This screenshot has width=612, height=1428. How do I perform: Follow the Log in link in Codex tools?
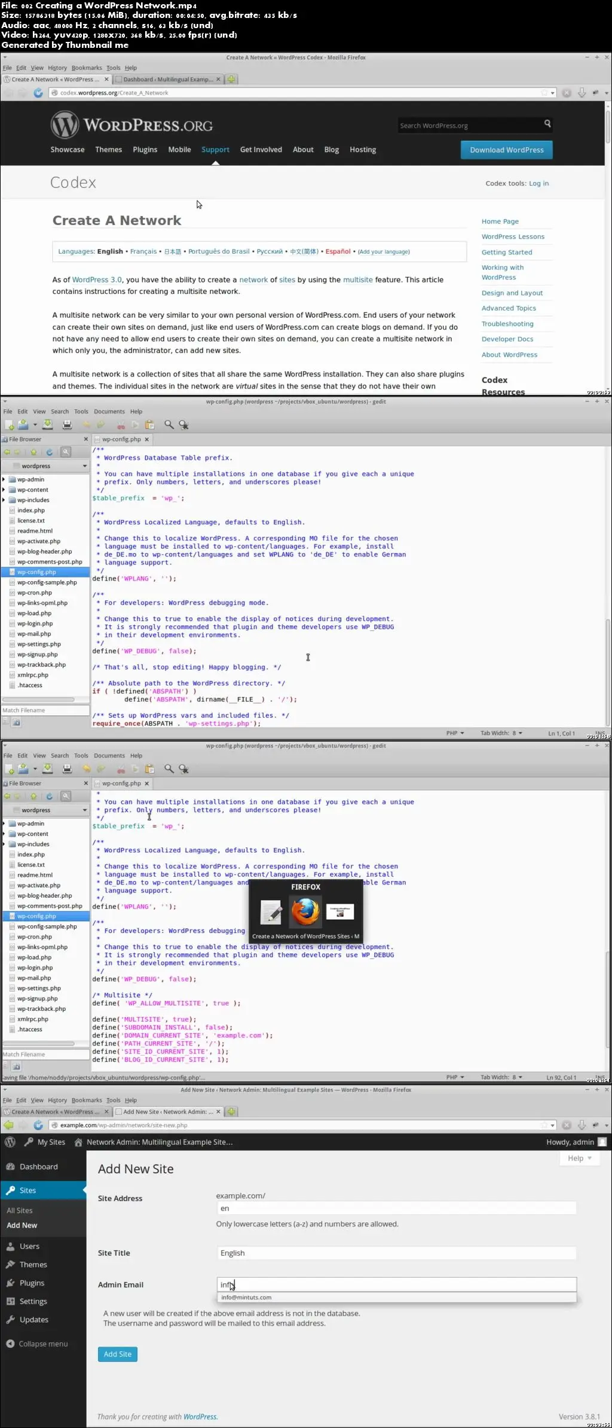pyautogui.click(x=538, y=184)
